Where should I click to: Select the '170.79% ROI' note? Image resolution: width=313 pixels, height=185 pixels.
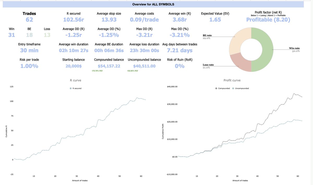(97, 71)
